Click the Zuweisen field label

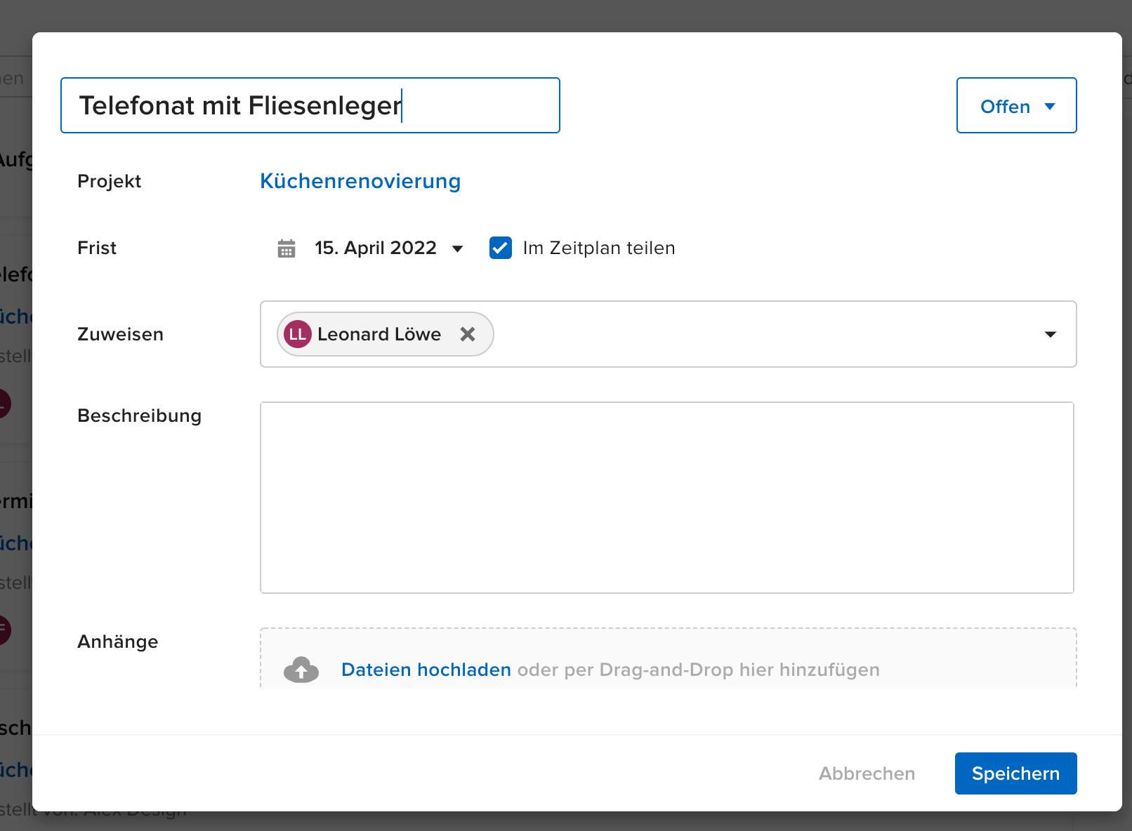point(120,334)
